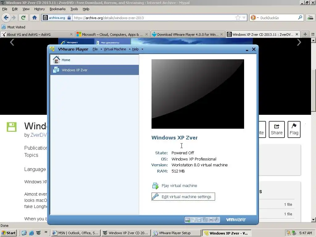Click the browser Home icon
The image size is (316, 237).
click(x=35, y=18)
